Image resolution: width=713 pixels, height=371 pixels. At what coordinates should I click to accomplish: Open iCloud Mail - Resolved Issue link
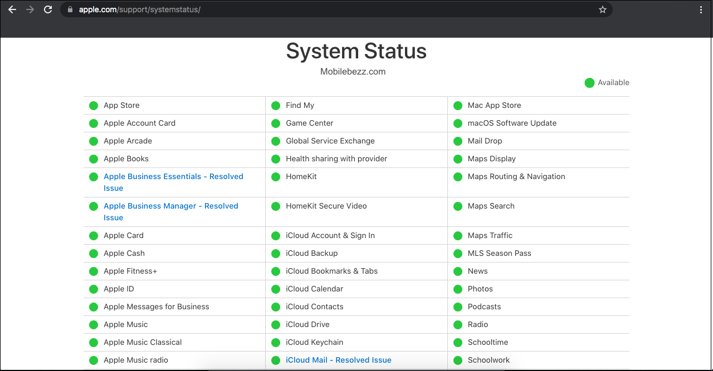tap(339, 360)
